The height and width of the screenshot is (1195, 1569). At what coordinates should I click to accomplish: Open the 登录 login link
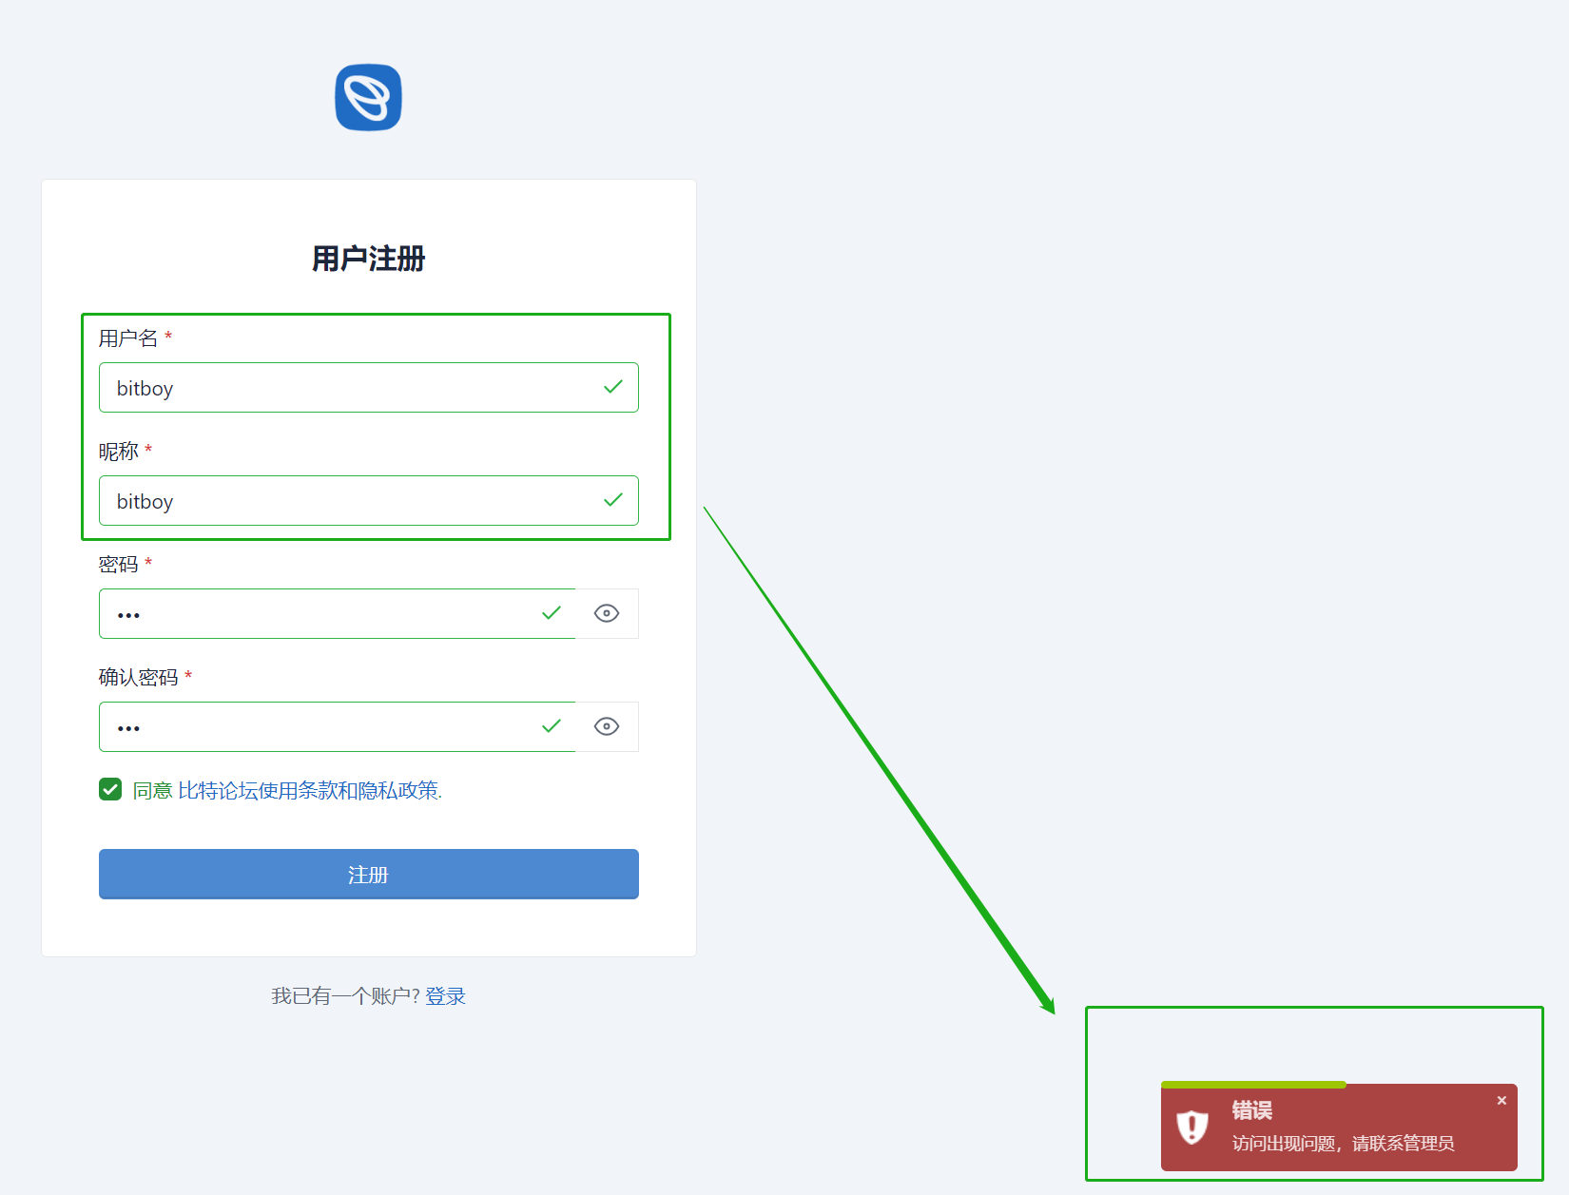(445, 995)
